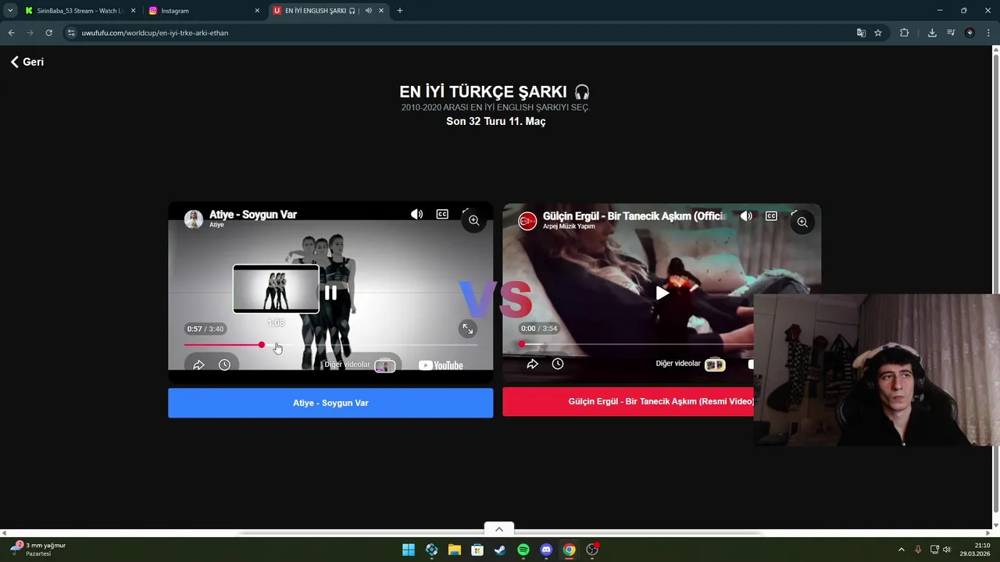This screenshot has width=1000, height=562.
Task: Open the media controls button in Chrome toolbar
Action: coord(951,33)
